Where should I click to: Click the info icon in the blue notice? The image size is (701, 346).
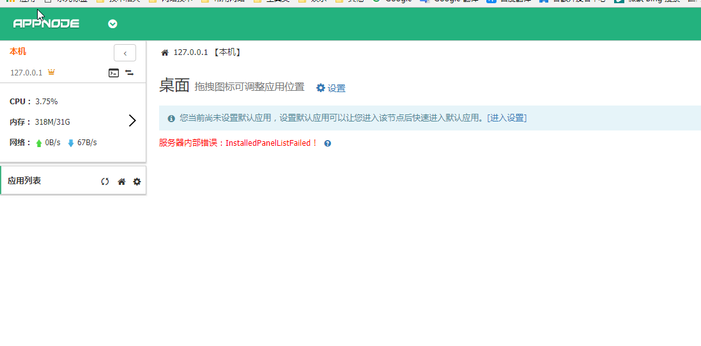tap(171, 118)
